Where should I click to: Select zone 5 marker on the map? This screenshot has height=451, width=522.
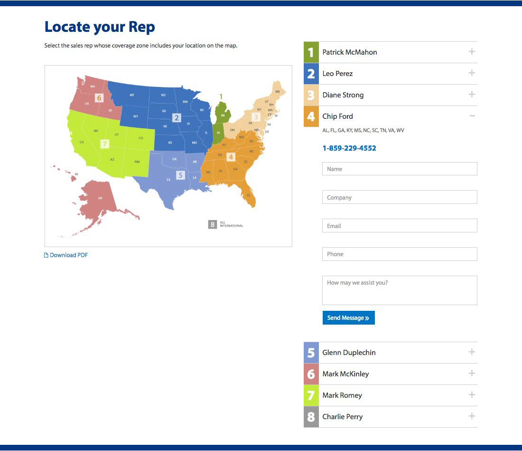pyautogui.click(x=180, y=175)
